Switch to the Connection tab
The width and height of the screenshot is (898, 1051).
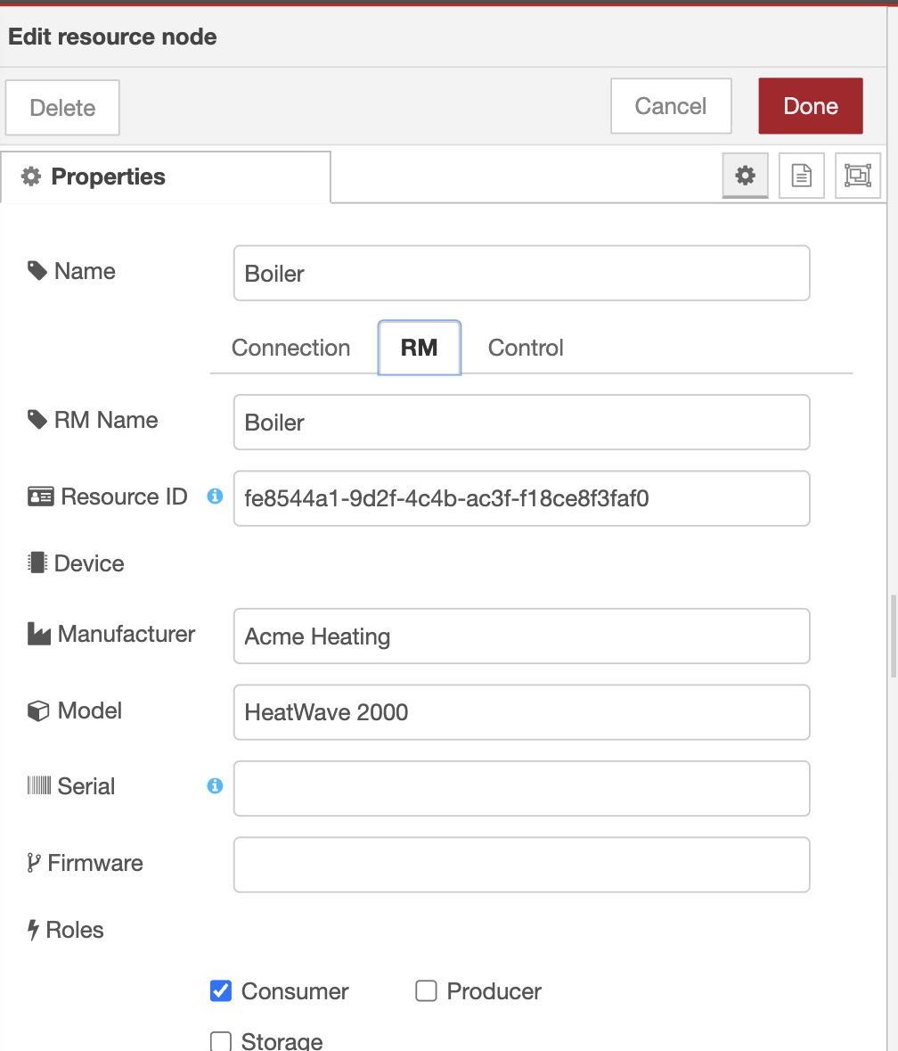290,348
